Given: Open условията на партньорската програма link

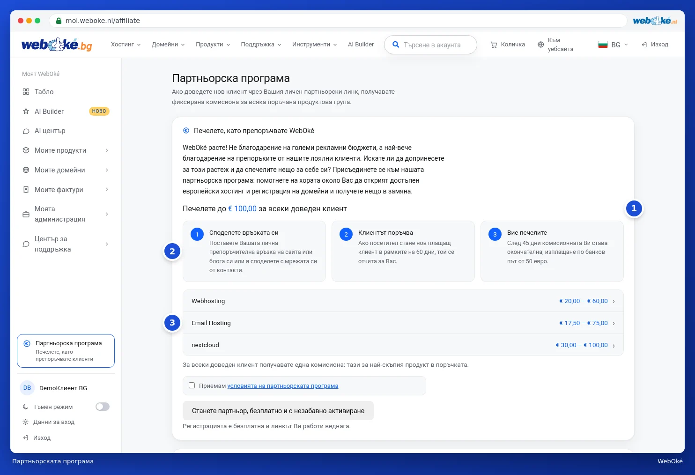Looking at the screenshot, I should (283, 386).
